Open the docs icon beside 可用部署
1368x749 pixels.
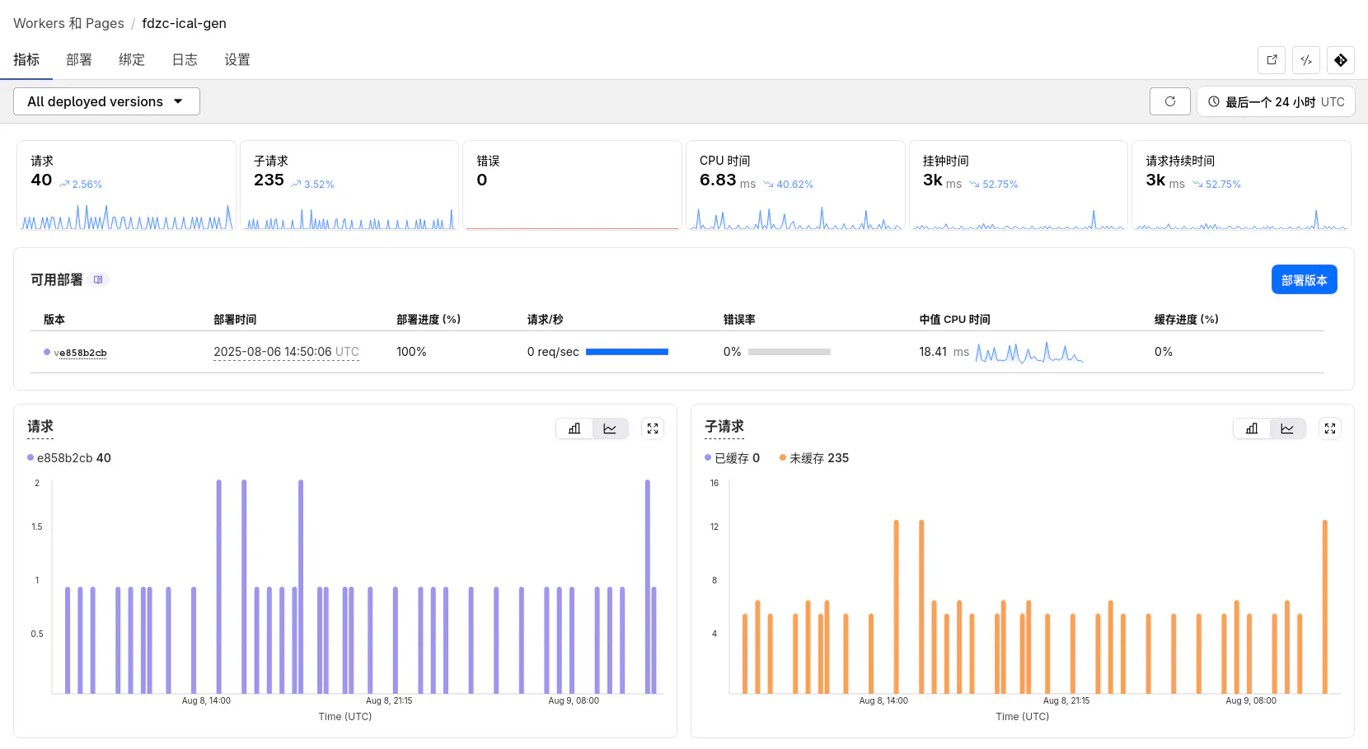pyautogui.click(x=98, y=280)
